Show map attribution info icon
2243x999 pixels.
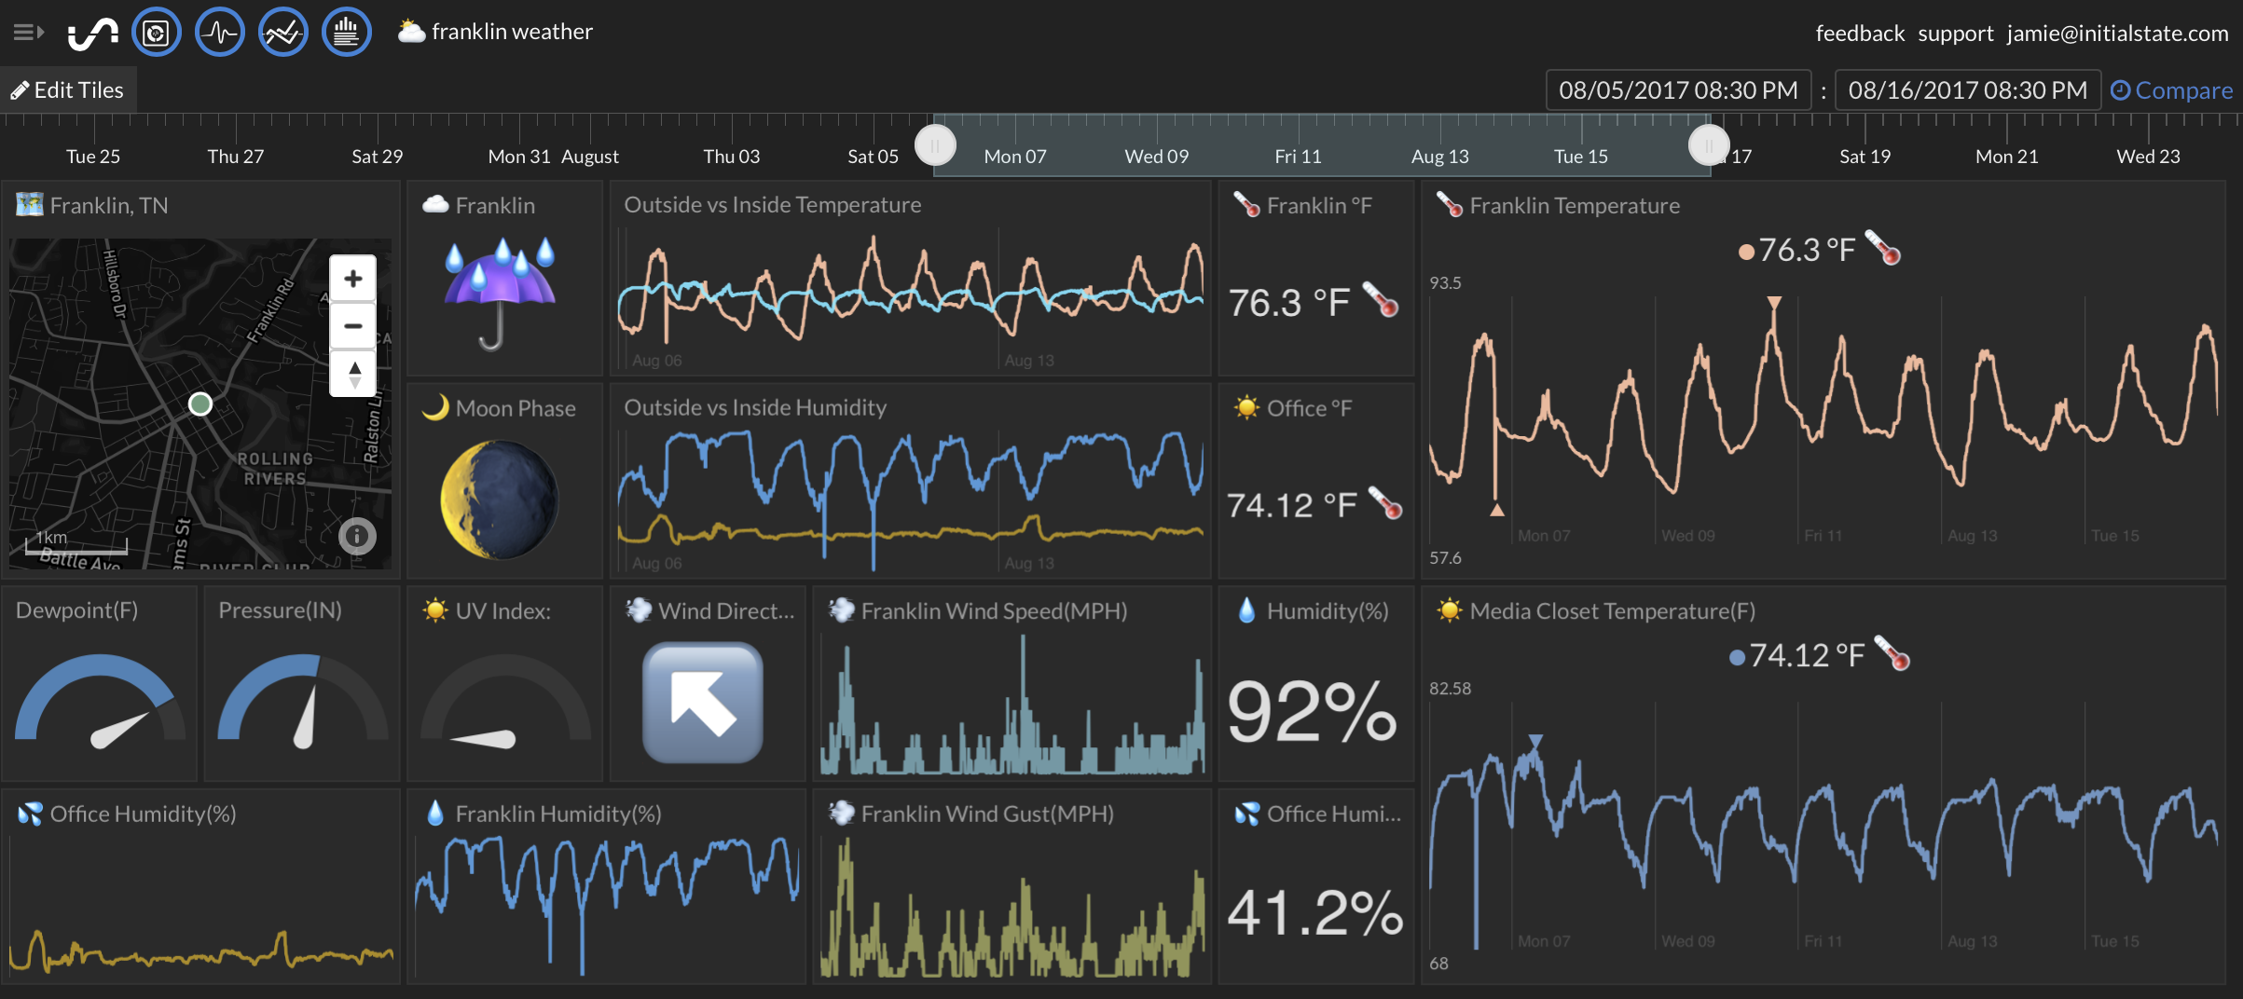(357, 536)
